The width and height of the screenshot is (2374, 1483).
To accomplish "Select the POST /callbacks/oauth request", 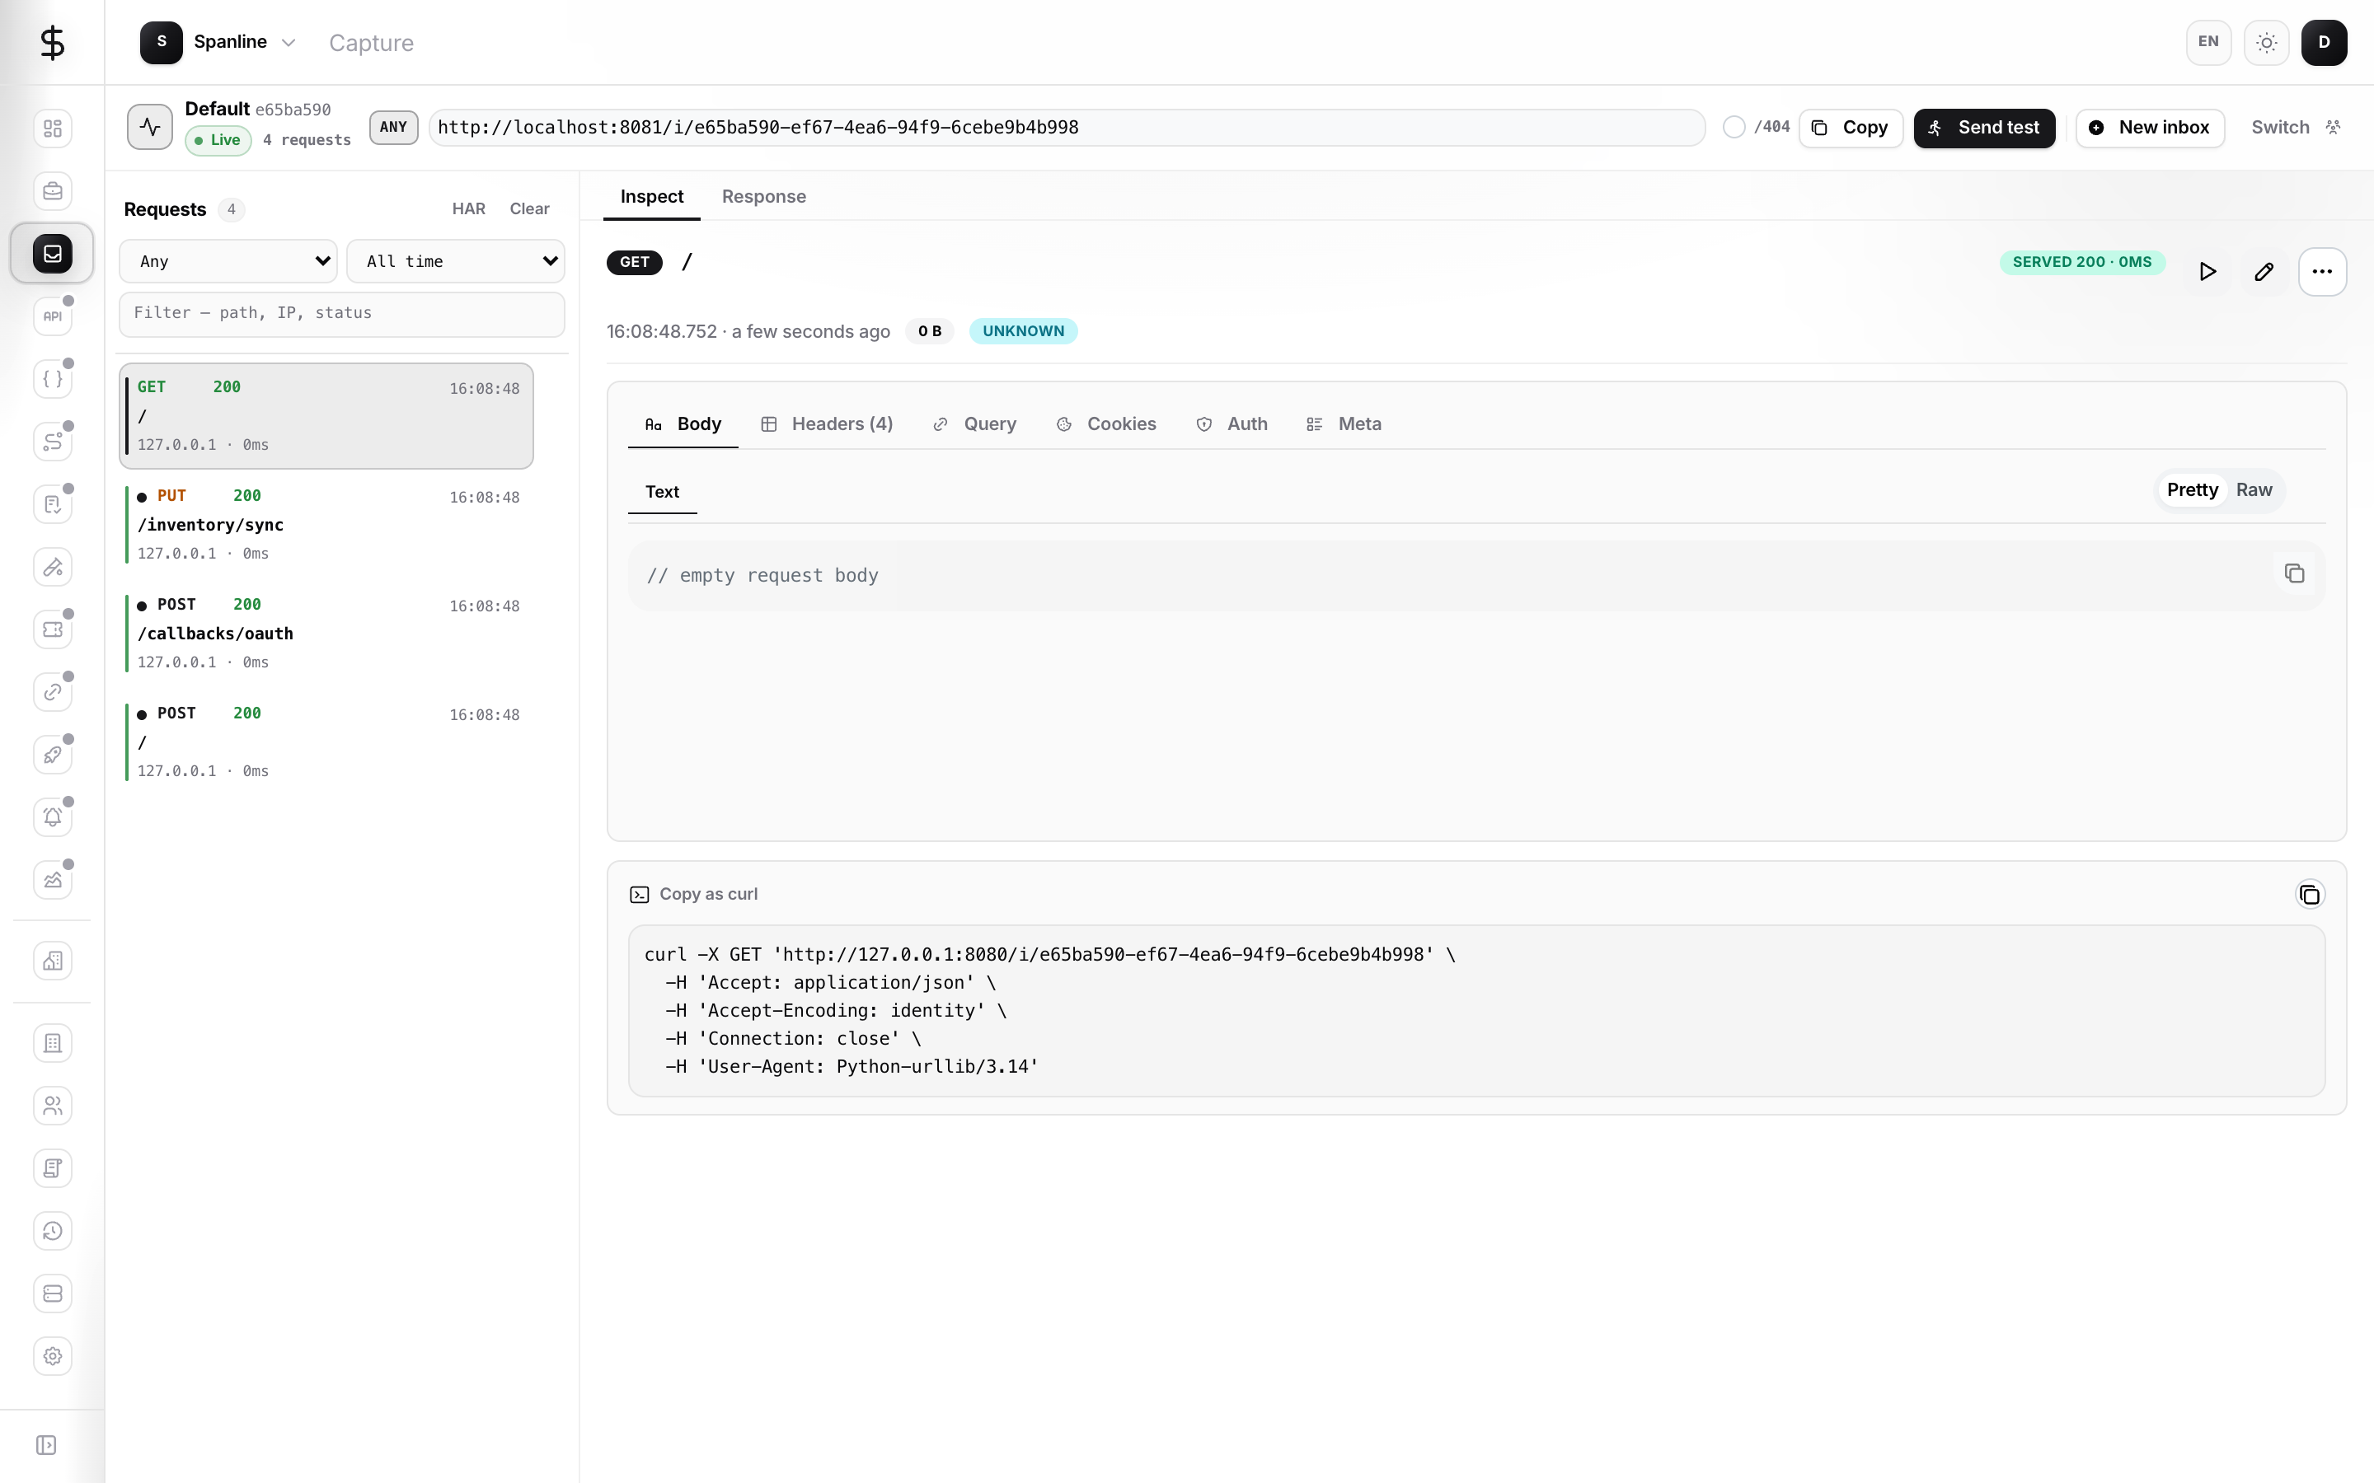I will click(x=326, y=634).
